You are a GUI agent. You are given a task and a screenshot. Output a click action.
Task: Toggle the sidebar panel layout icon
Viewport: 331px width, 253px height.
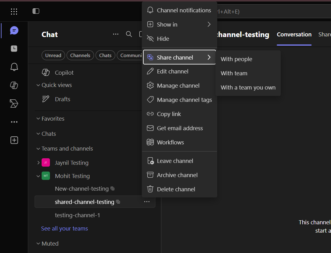[x=36, y=11]
